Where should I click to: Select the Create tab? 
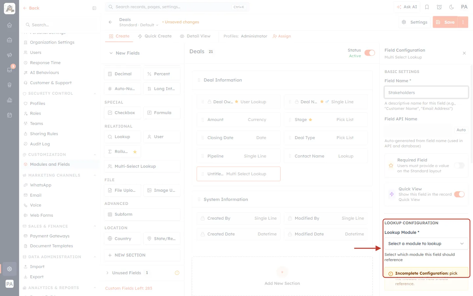pos(119,36)
